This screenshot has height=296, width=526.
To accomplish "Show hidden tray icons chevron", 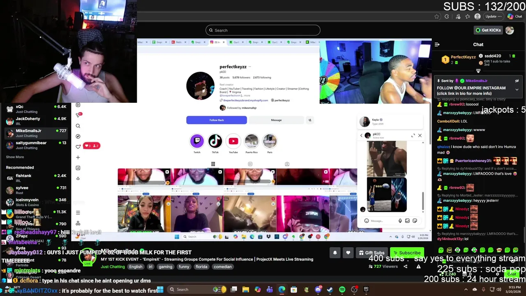I will coord(466,289).
